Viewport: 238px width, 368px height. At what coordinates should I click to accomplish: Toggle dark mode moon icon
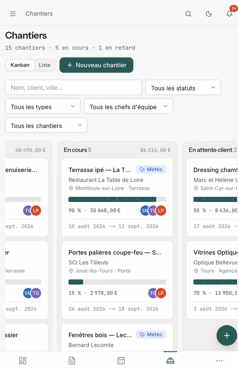[209, 14]
